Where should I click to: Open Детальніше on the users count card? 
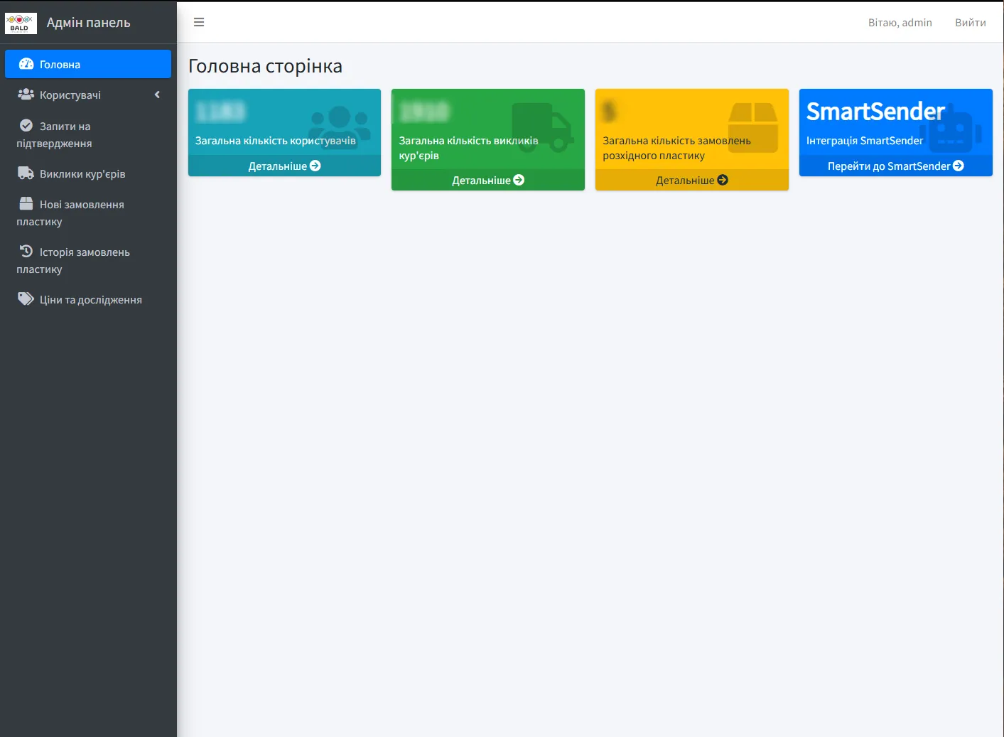point(284,166)
